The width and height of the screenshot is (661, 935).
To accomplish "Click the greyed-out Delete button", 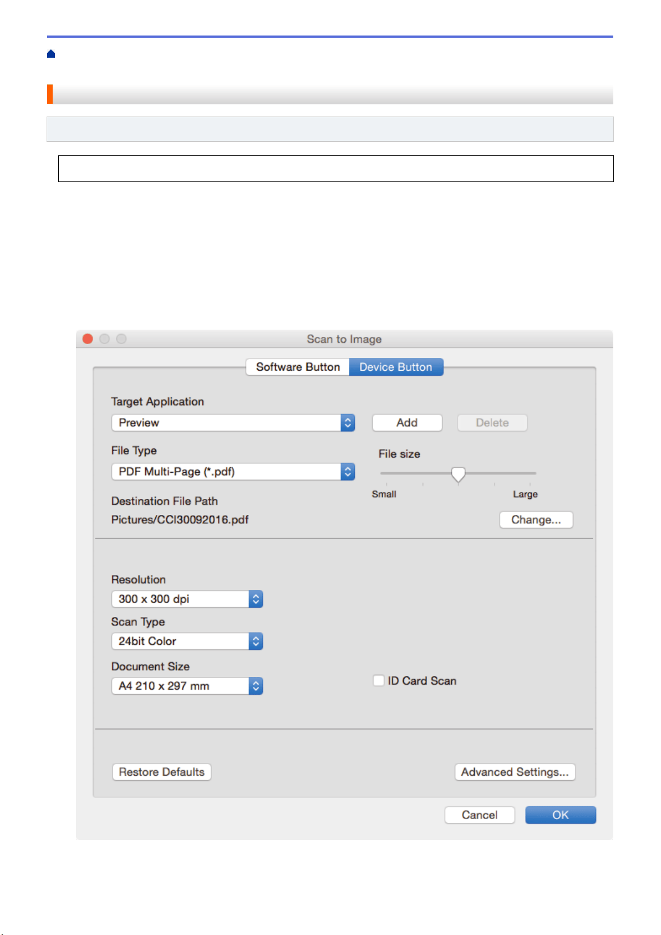I will 492,423.
